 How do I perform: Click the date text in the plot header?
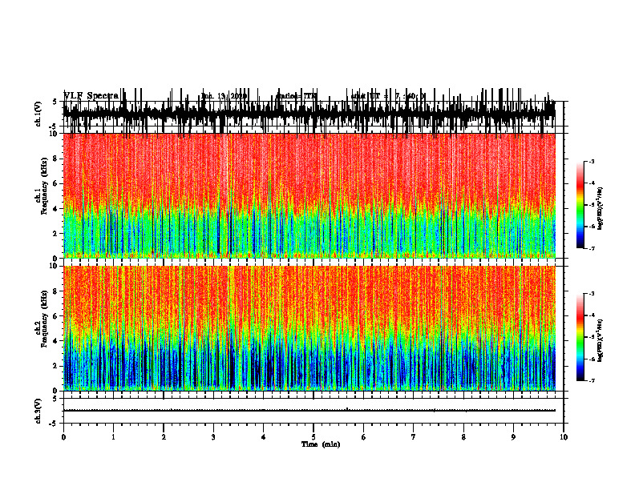click(x=224, y=96)
